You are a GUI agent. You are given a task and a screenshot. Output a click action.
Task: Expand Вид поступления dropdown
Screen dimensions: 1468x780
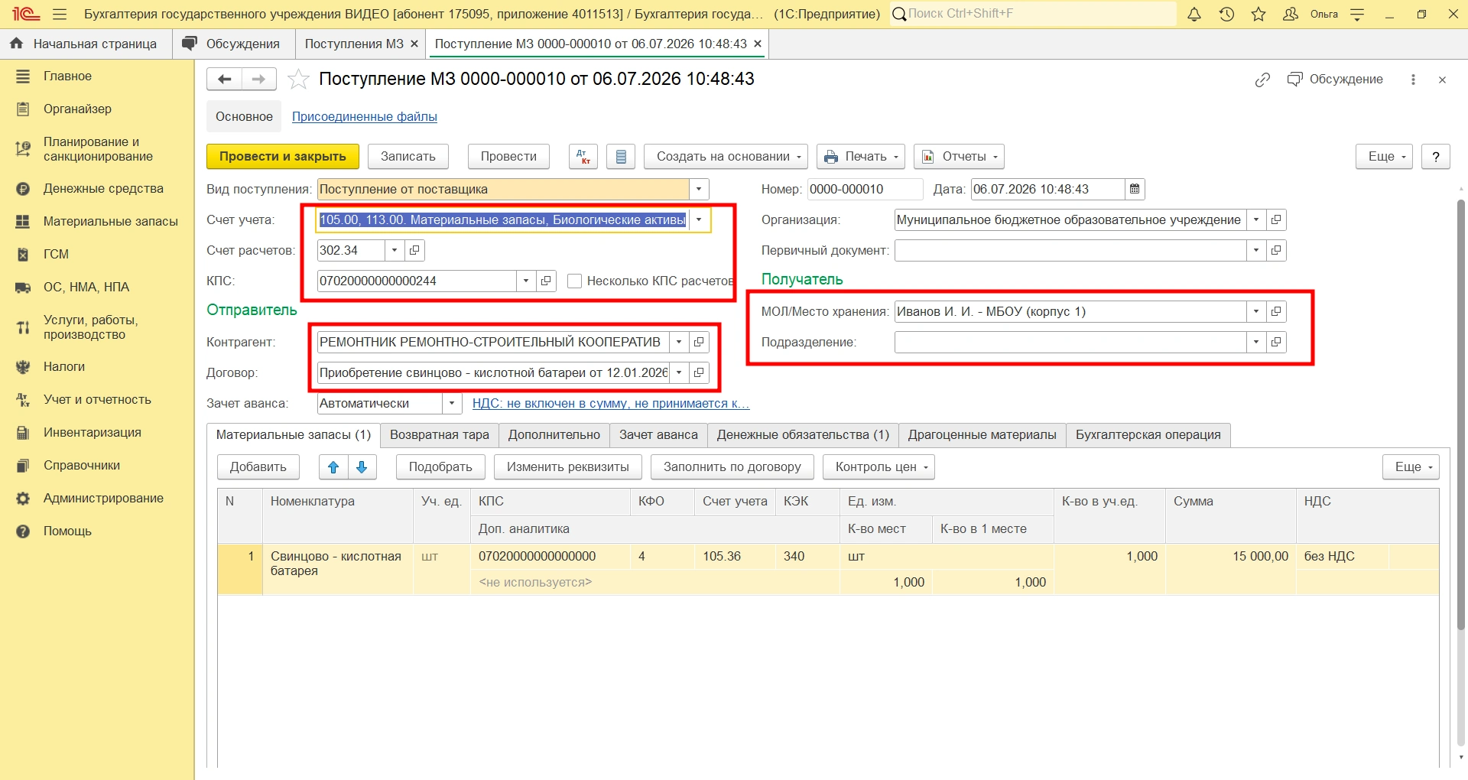699,189
